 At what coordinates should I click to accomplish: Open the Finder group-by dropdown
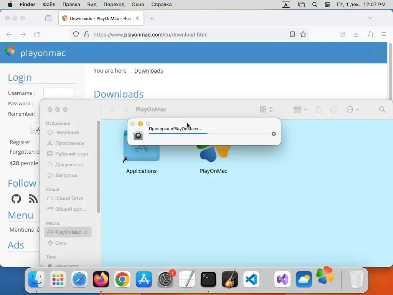click(300, 109)
